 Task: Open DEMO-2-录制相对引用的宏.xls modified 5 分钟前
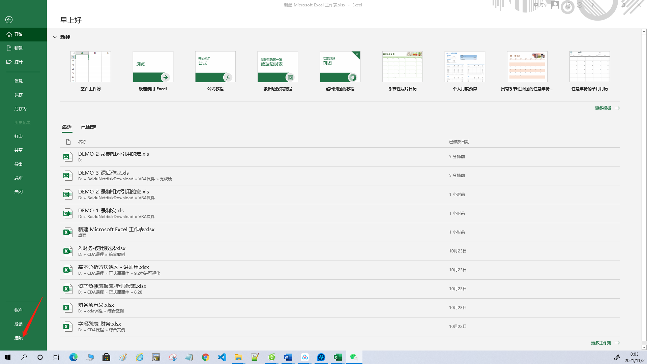click(340, 157)
